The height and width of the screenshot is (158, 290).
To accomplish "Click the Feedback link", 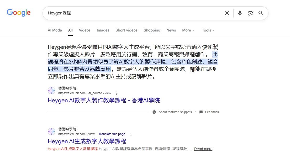I will [x=212, y=112].
